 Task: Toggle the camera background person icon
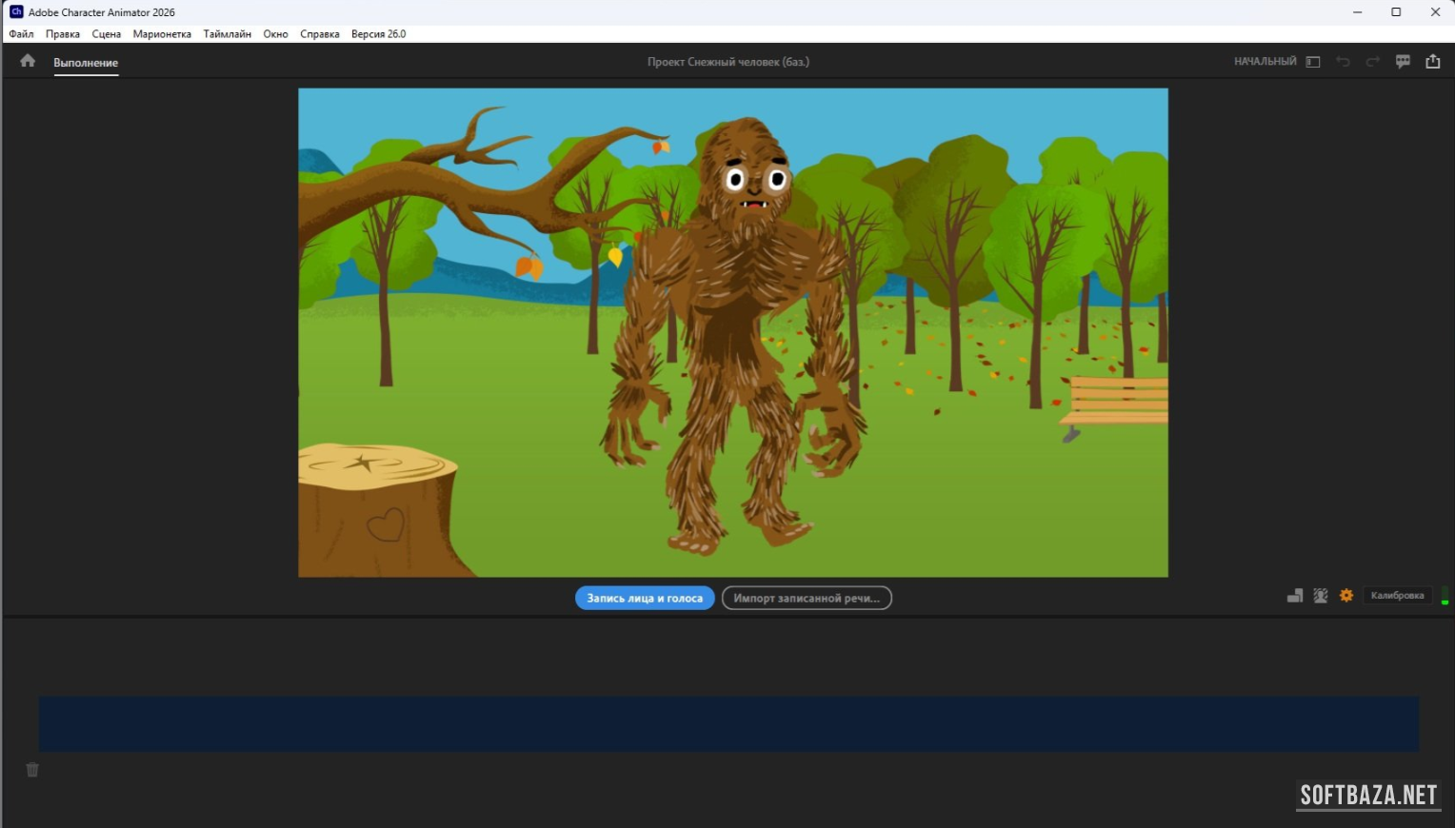point(1321,596)
